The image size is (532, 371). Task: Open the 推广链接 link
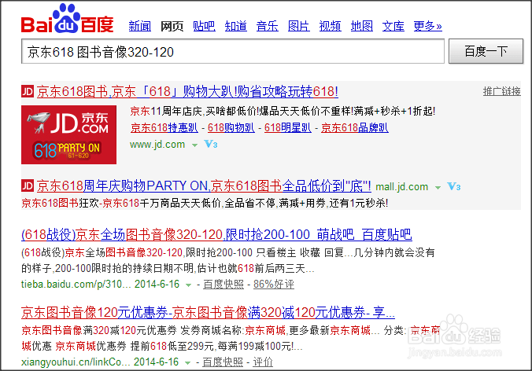(x=502, y=91)
